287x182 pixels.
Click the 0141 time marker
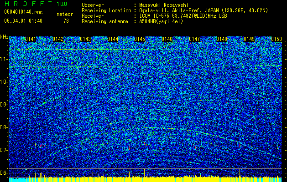31,39
